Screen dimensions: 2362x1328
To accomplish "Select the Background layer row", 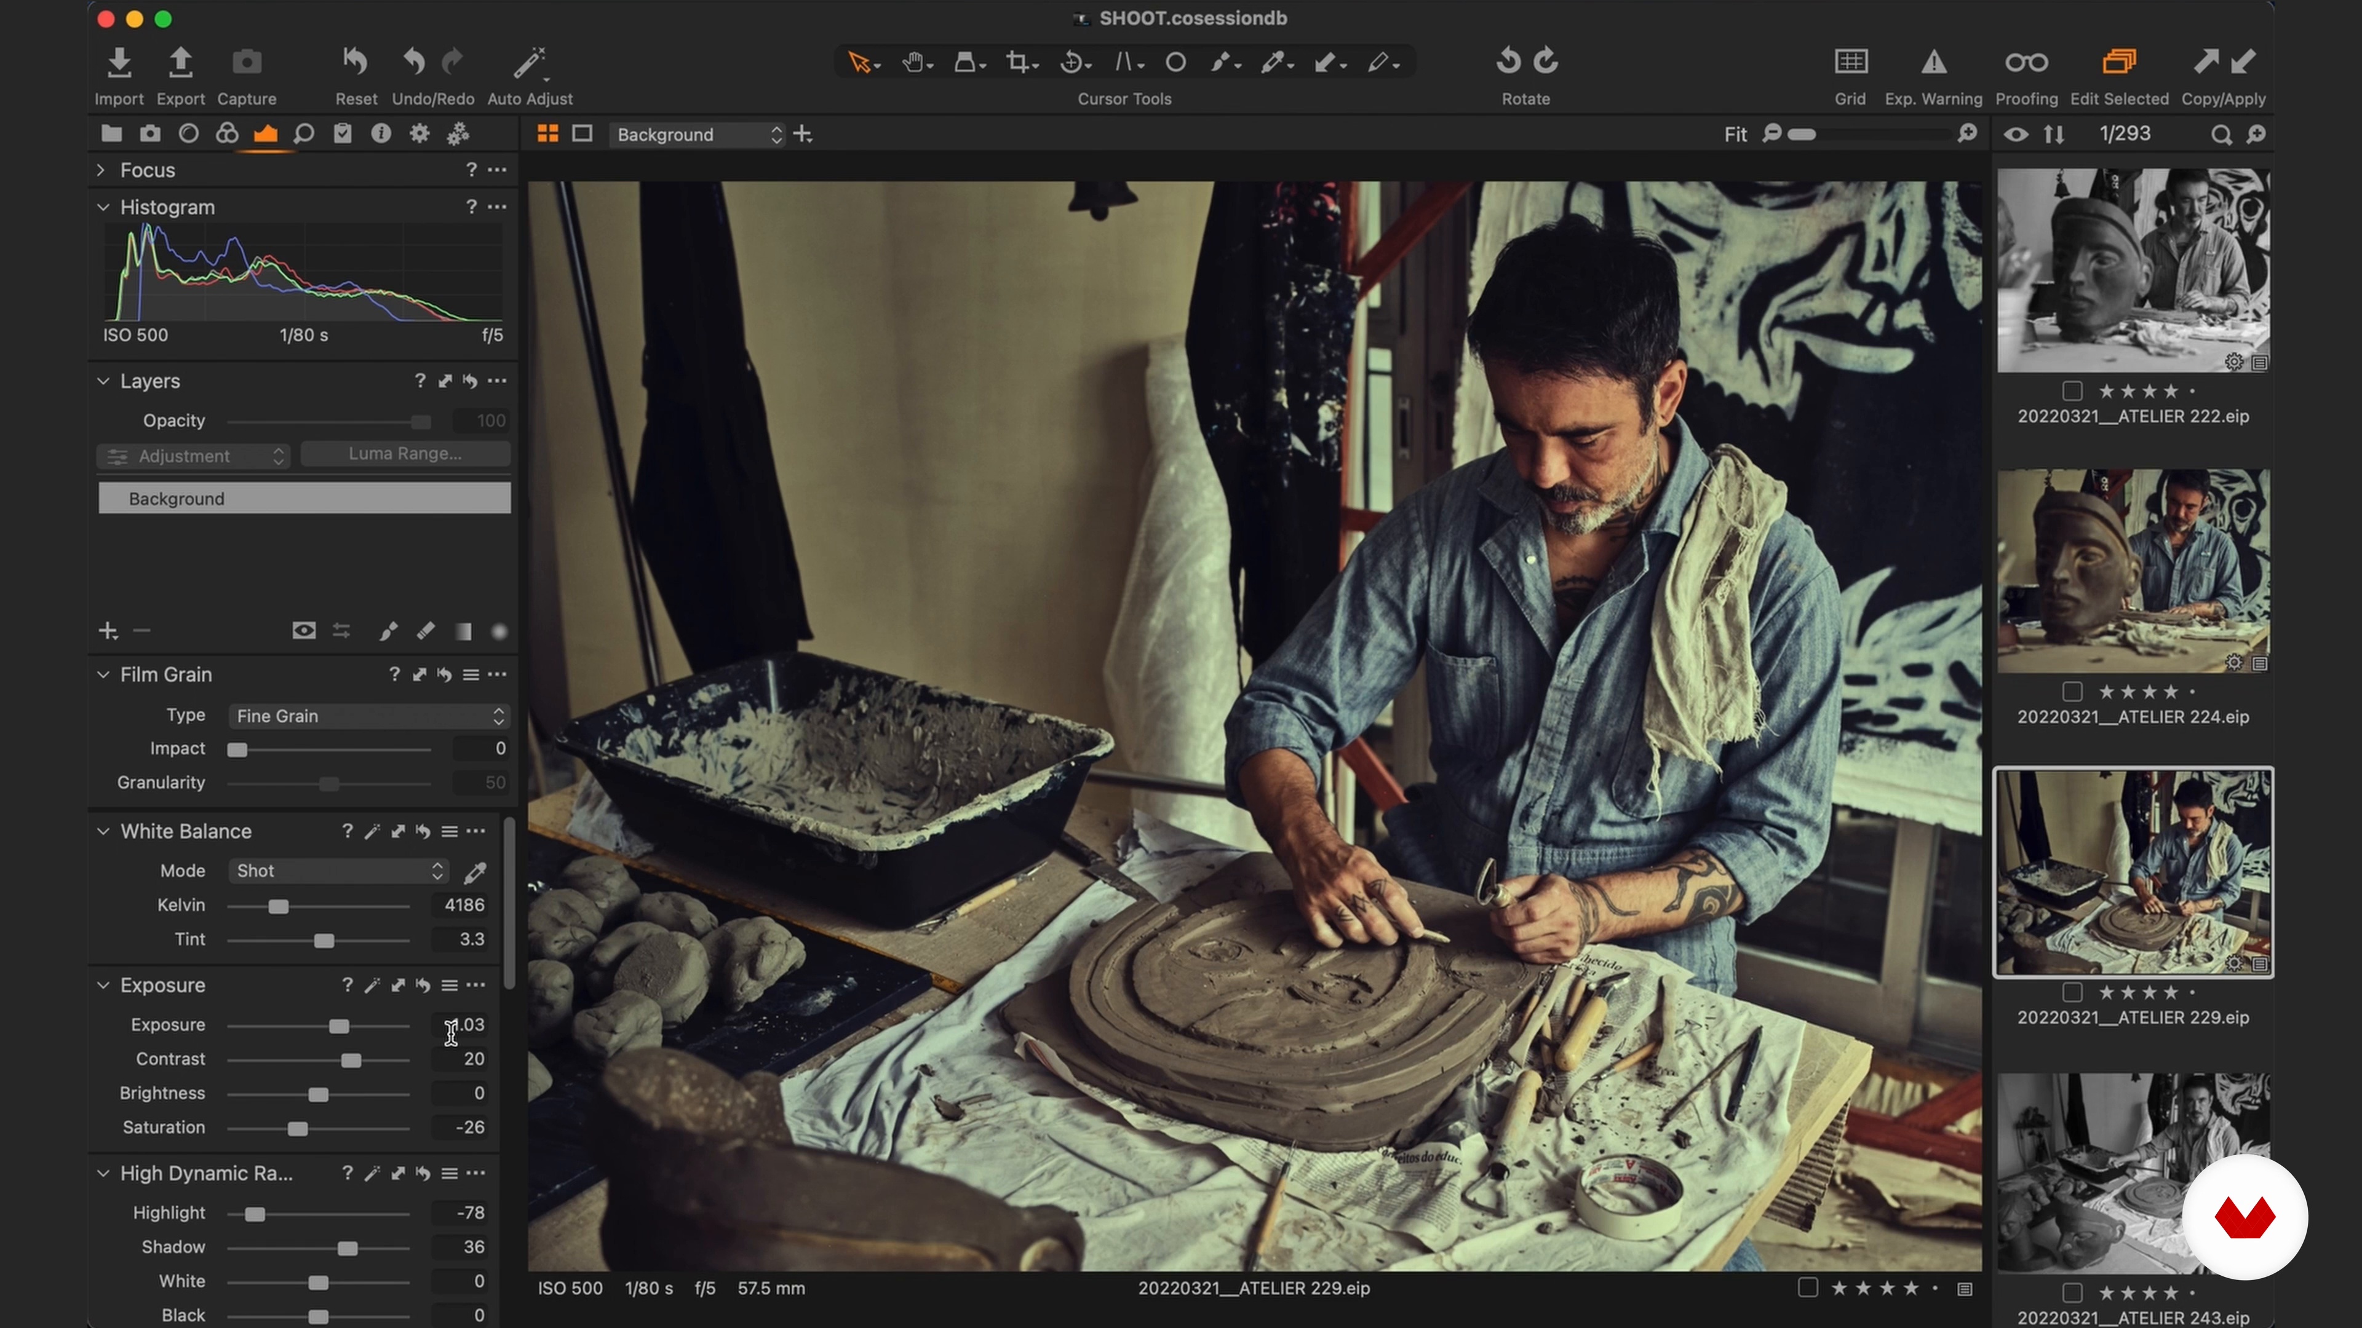I will tap(304, 499).
